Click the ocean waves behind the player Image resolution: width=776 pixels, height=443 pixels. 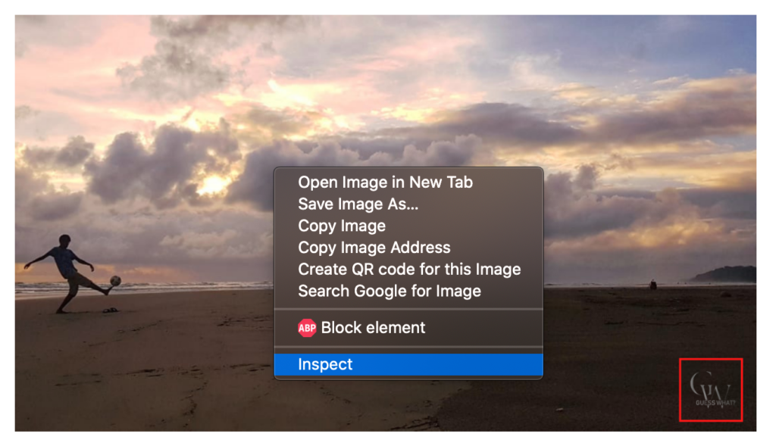click(189, 286)
